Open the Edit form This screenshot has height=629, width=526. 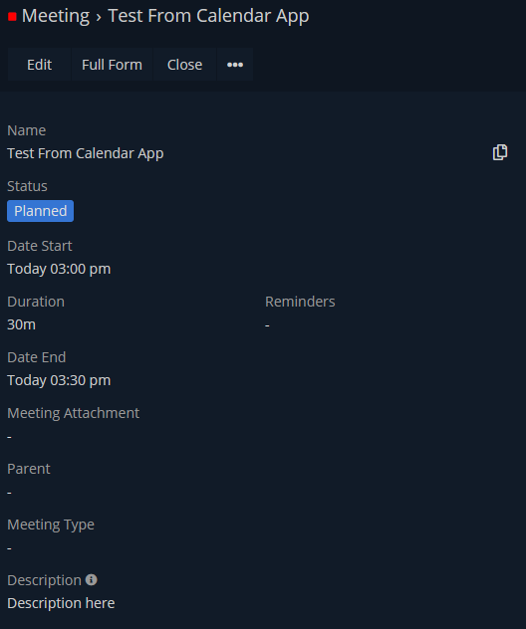coord(39,65)
